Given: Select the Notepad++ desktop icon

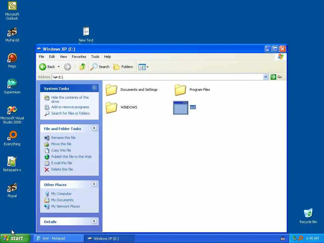Looking at the screenshot, I should point(12,162).
